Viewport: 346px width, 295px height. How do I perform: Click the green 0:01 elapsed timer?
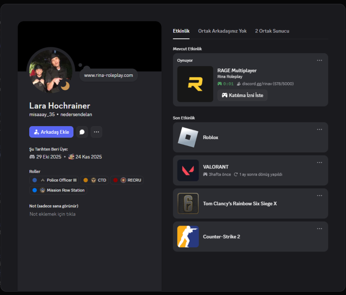point(228,84)
